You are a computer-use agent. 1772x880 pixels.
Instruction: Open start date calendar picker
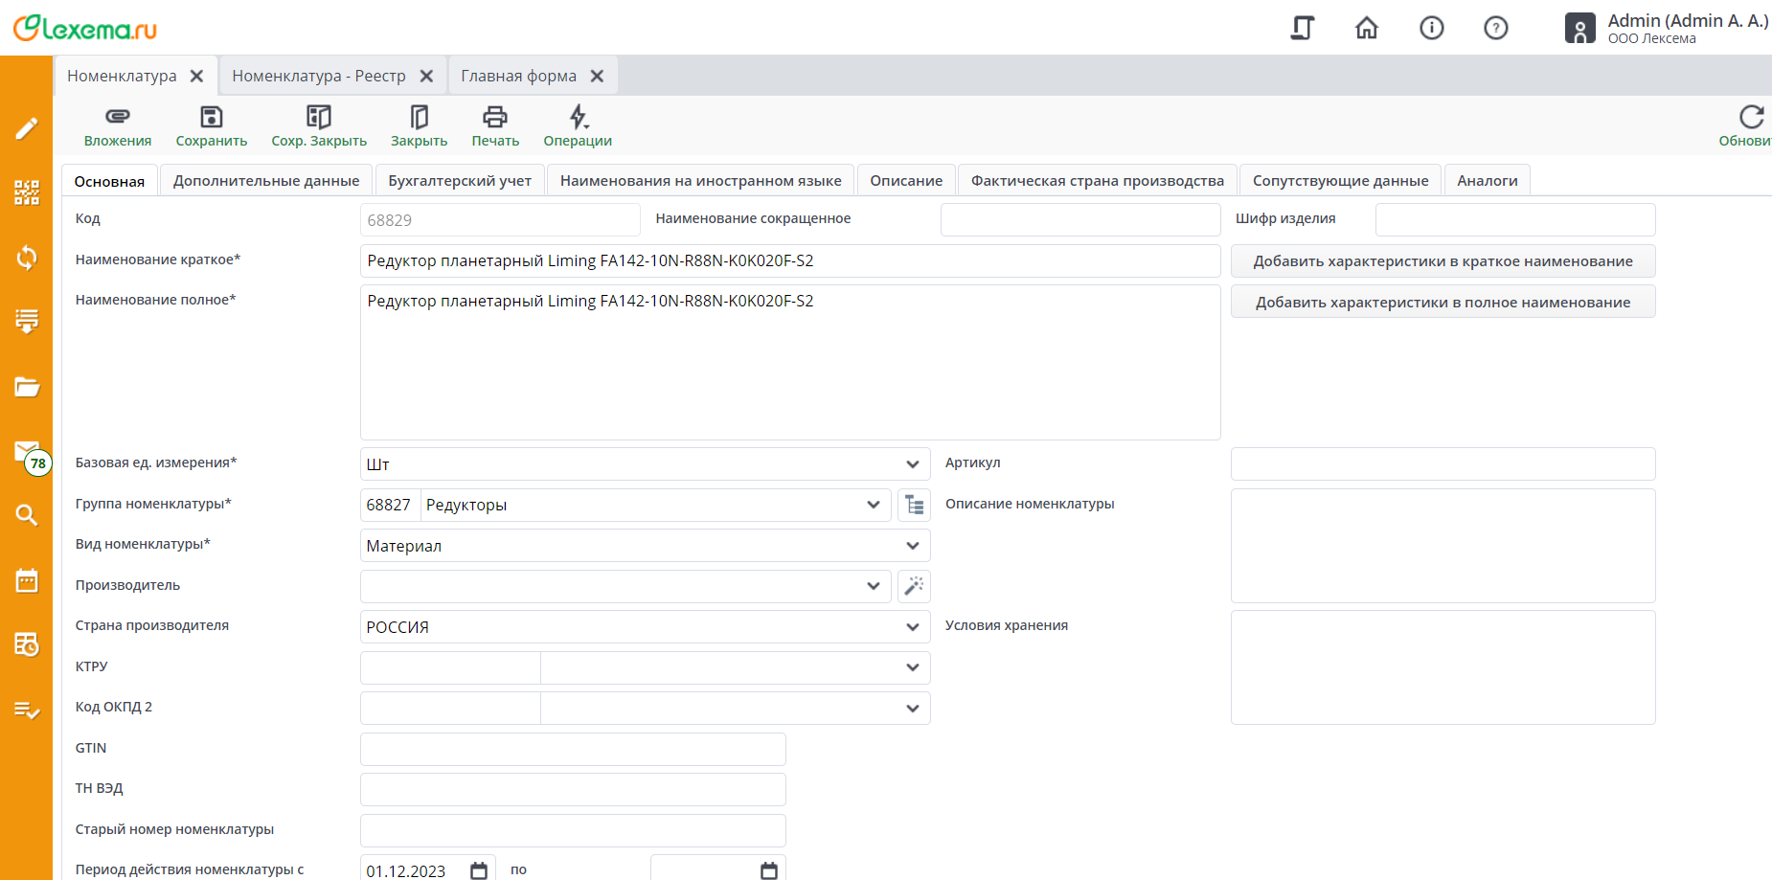point(479,870)
